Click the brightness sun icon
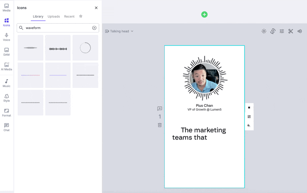Viewport: 307px width, 193px height. click(x=264, y=31)
